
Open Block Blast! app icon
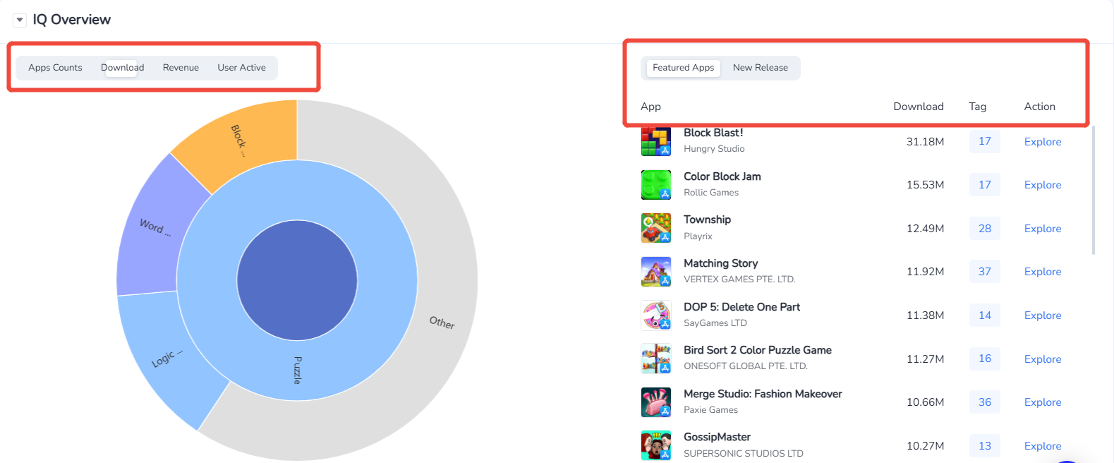pos(655,141)
